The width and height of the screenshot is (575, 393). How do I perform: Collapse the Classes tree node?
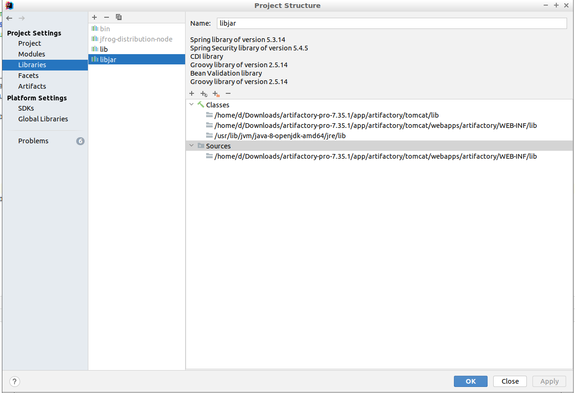click(x=192, y=105)
